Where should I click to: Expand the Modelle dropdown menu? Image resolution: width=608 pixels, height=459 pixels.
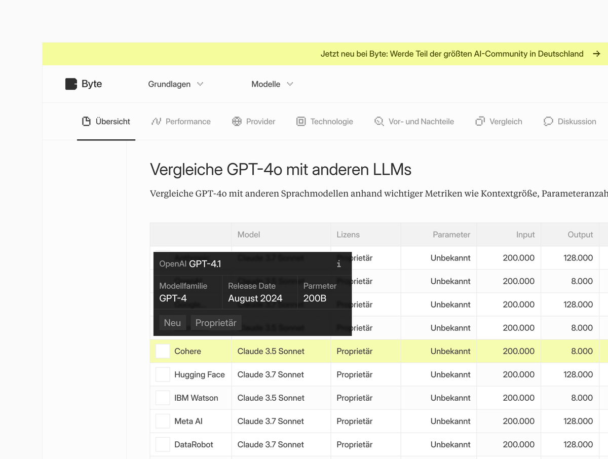pyautogui.click(x=272, y=84)
